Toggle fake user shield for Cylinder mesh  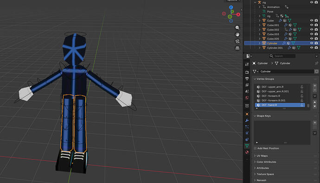(317, 71)
